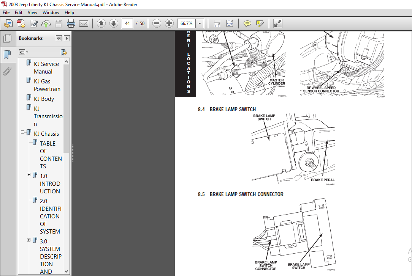This screenshot has height=276, width=412.
Task: Select the KJ Chassis bookmark
Action: 46,134
